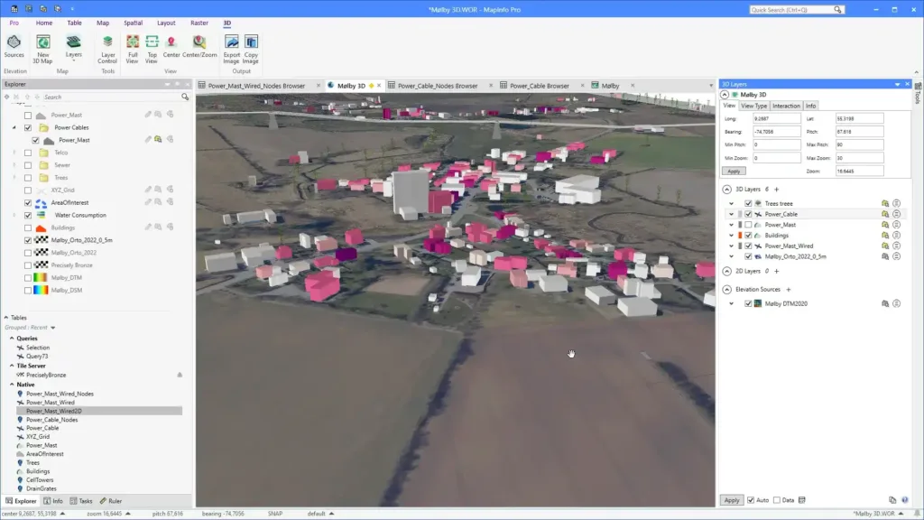Click Apply in the View settings panel
Viewport: 924px width, 520px height.
coord(733,171)
